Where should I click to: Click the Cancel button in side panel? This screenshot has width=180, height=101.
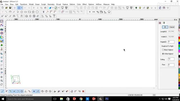point(172,27)
